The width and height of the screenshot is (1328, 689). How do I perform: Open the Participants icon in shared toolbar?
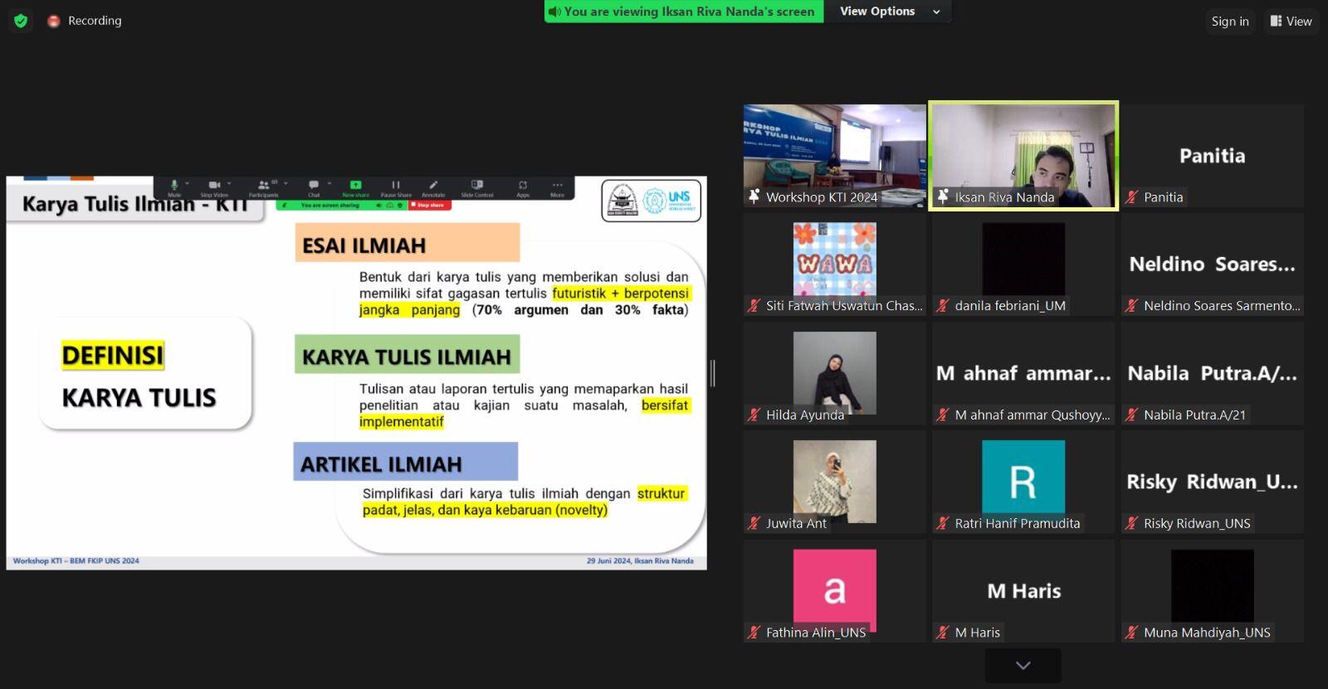coord(264,186)
